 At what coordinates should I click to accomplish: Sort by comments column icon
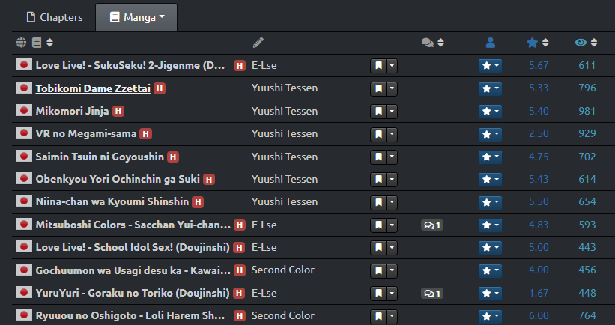[433, 43]
